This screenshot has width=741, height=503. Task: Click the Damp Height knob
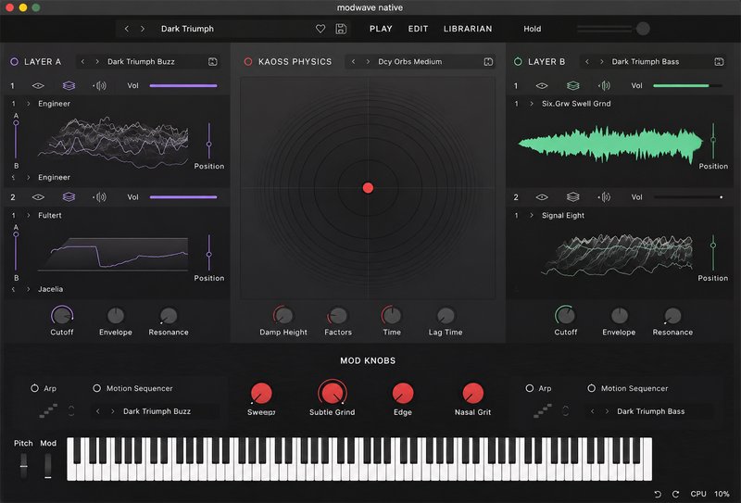pos(283,315)
